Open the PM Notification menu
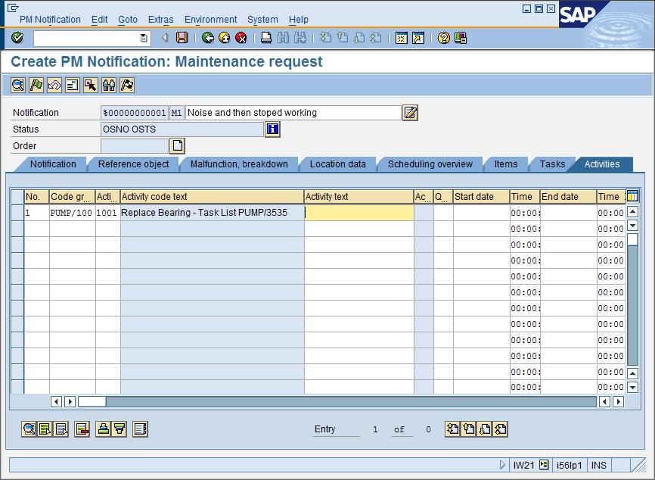The height and width of the screenshot is (480, 655). point(50,19)
